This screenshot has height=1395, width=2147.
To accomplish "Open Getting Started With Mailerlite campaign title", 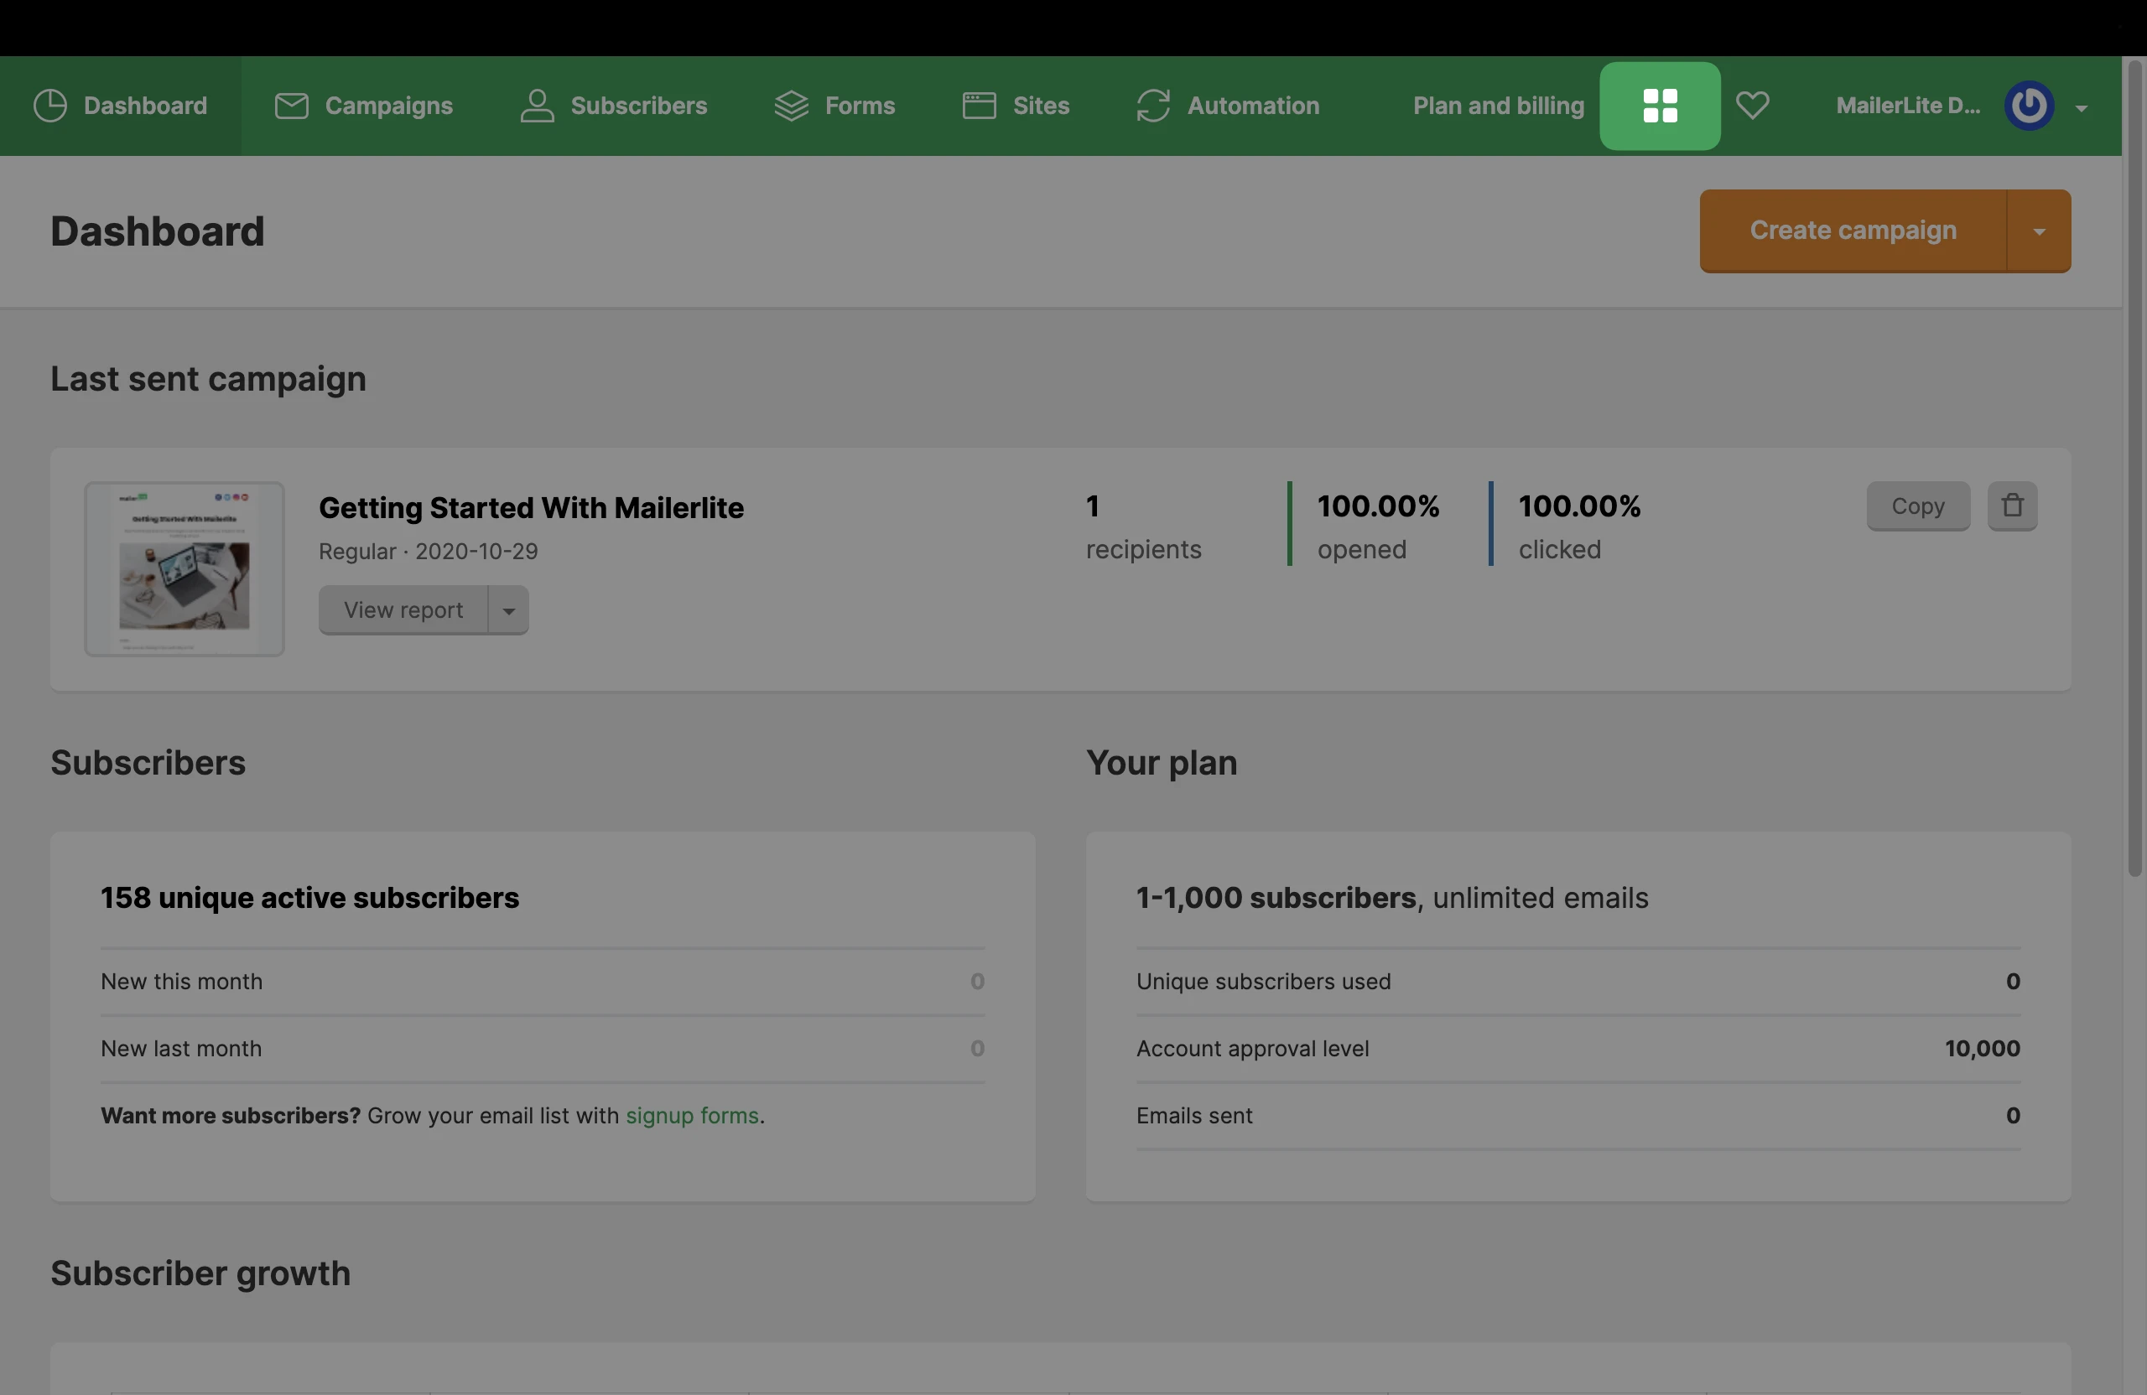I will click(532, 508).
